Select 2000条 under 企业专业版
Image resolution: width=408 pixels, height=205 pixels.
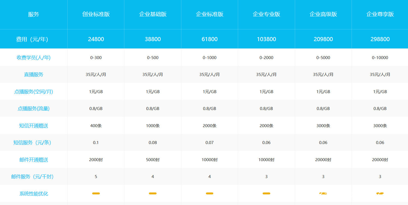point(266,126)
